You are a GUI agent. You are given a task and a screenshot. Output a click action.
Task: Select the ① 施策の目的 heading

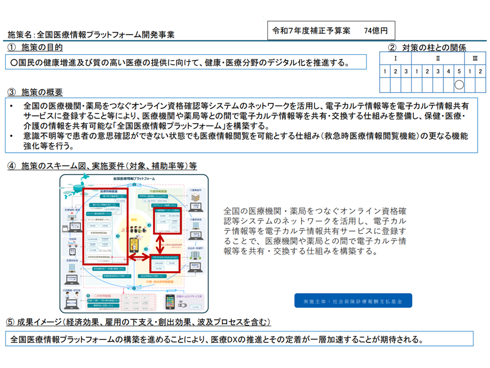[x=35, y=48]
